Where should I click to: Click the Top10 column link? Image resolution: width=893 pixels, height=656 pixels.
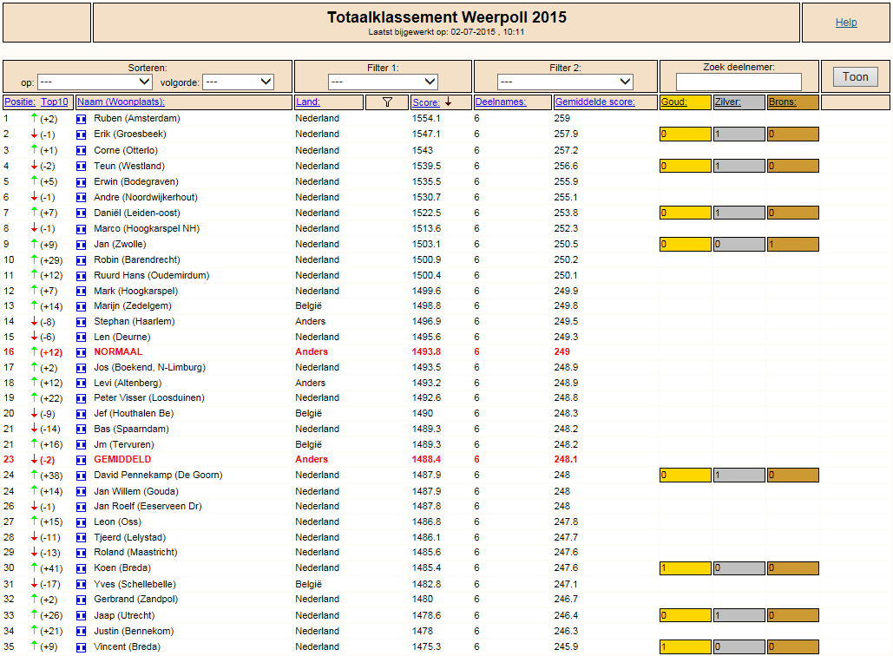click(55, 102)
